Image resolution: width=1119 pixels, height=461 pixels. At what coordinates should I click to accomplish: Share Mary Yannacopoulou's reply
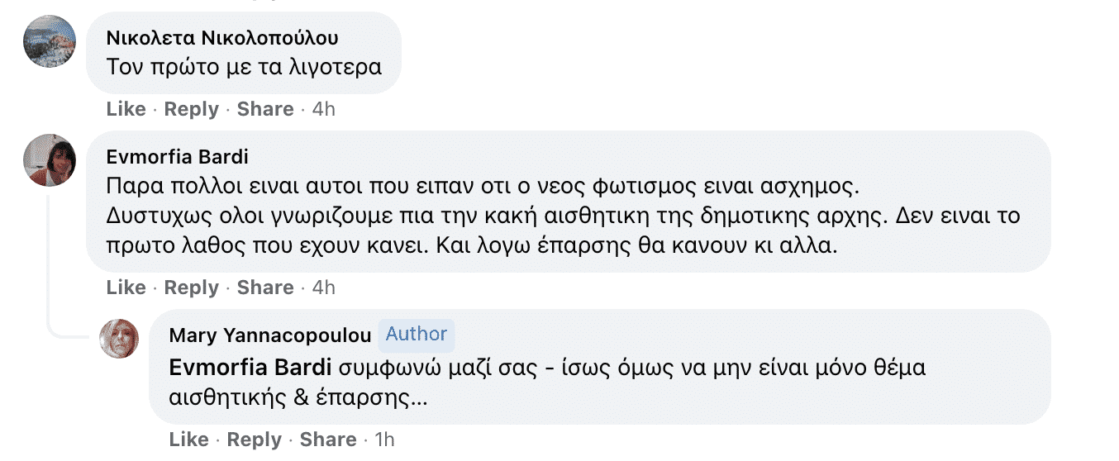tap(328, 440)
